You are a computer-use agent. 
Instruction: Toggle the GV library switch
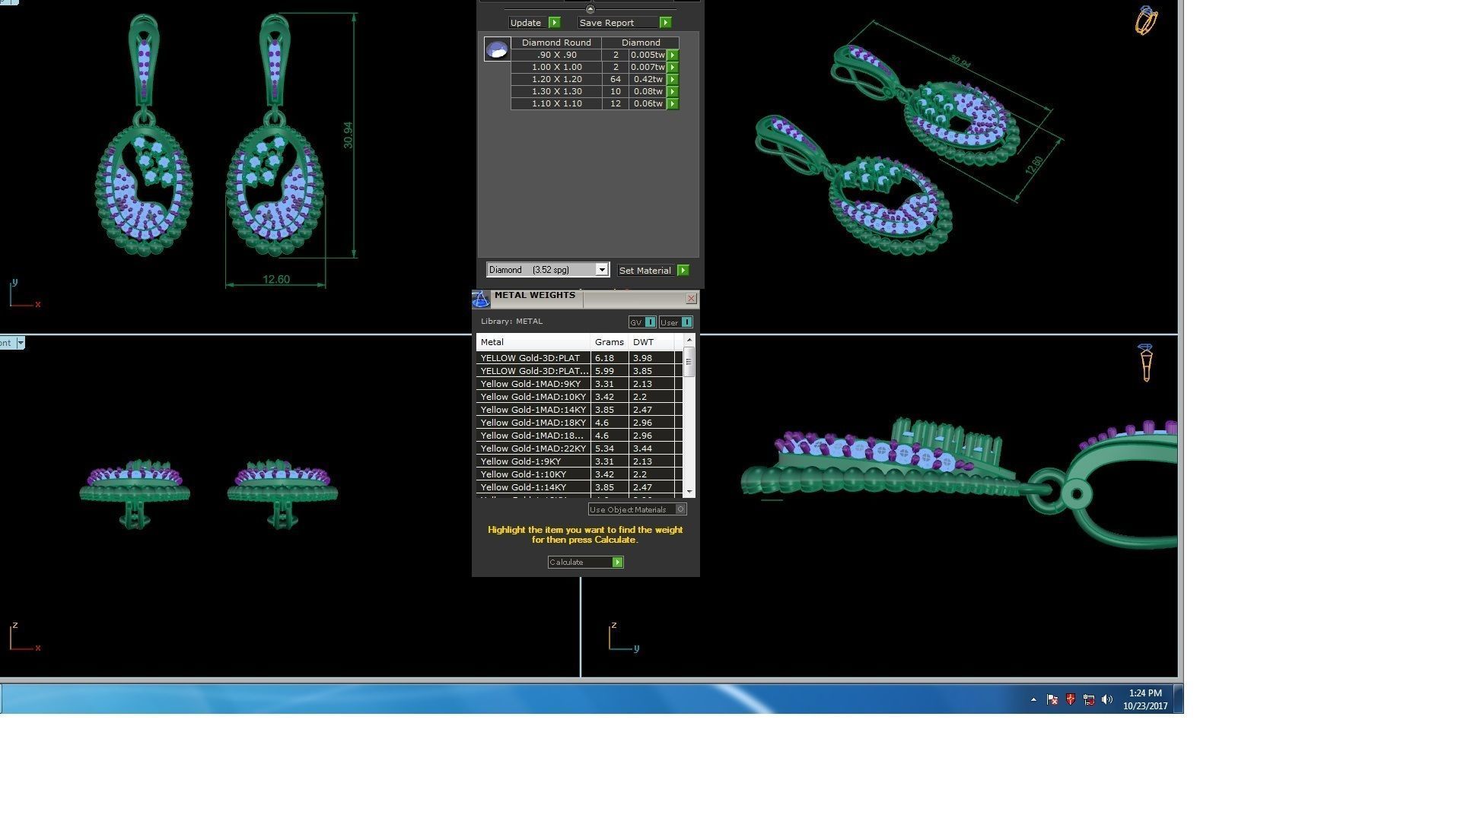pos(650,322)
